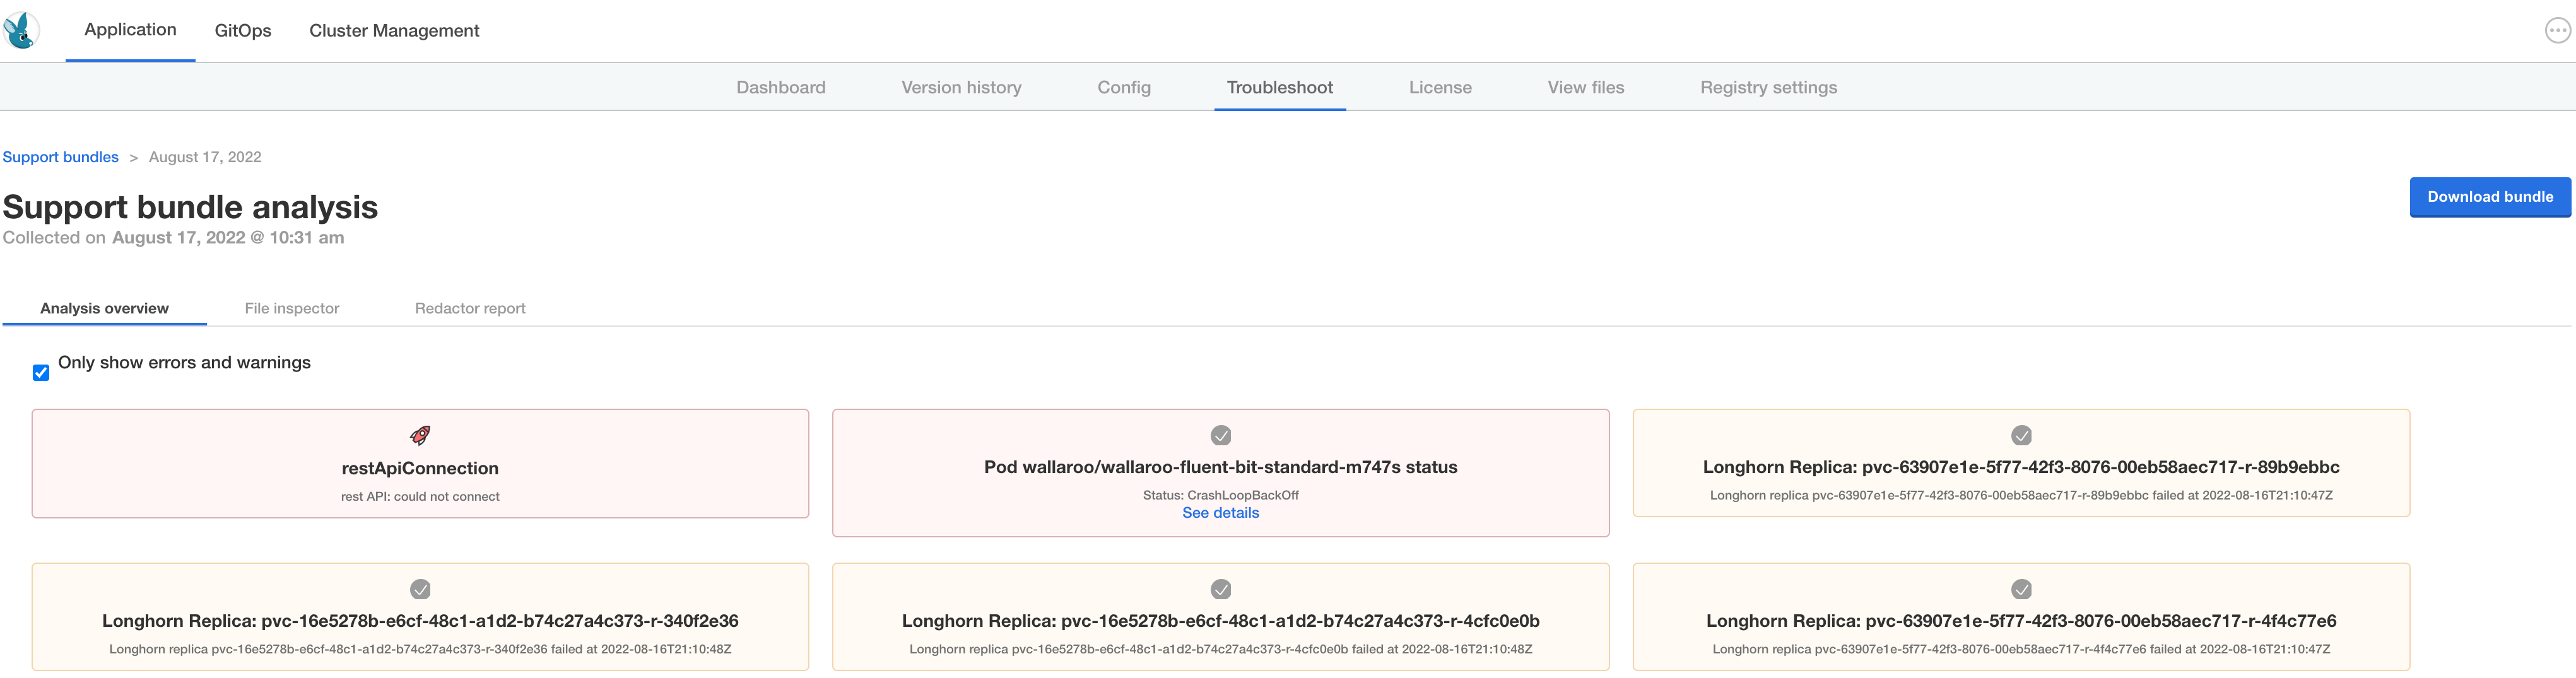This screenshot has width=2576, height=678.
Task: Switch to the File inspector tab
Action: pyautogui.click(x=292, y=308)
